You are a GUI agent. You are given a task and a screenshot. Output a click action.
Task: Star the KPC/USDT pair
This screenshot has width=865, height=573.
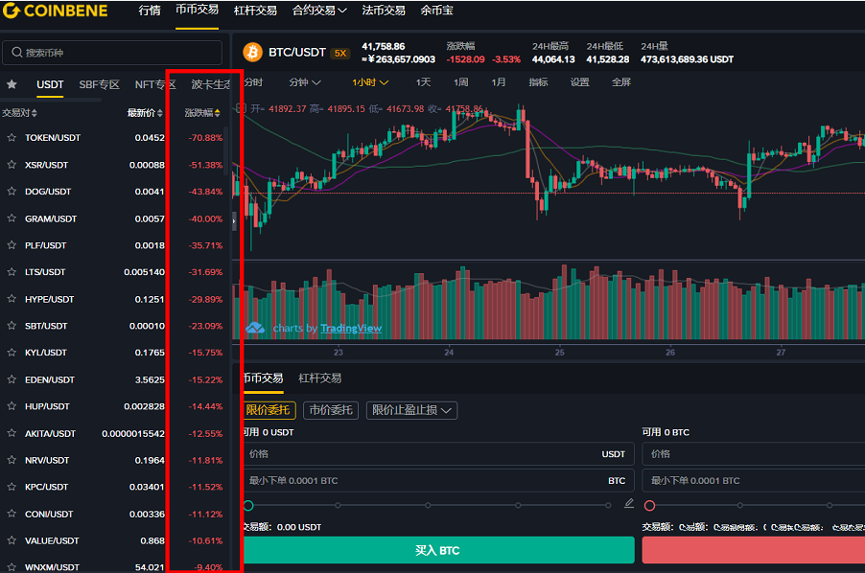click(12, 487)
